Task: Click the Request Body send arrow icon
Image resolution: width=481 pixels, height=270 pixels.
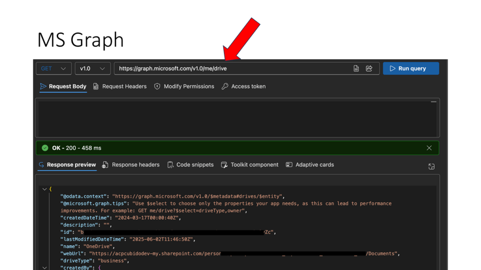Action: point(43,86)
